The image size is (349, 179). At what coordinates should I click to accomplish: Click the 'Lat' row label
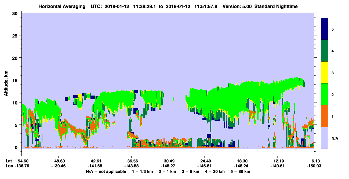coord(9,161)
